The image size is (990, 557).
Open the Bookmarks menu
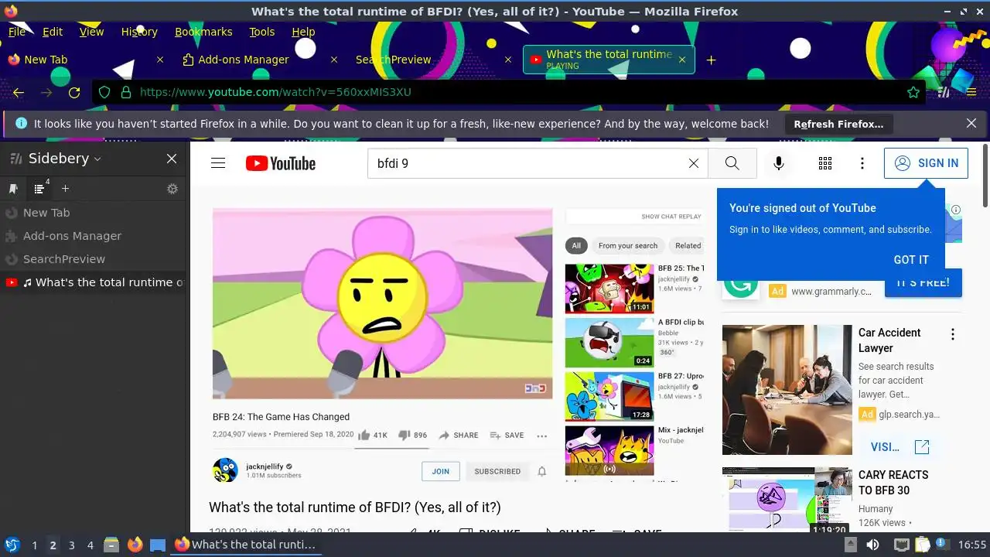(203, 32)
